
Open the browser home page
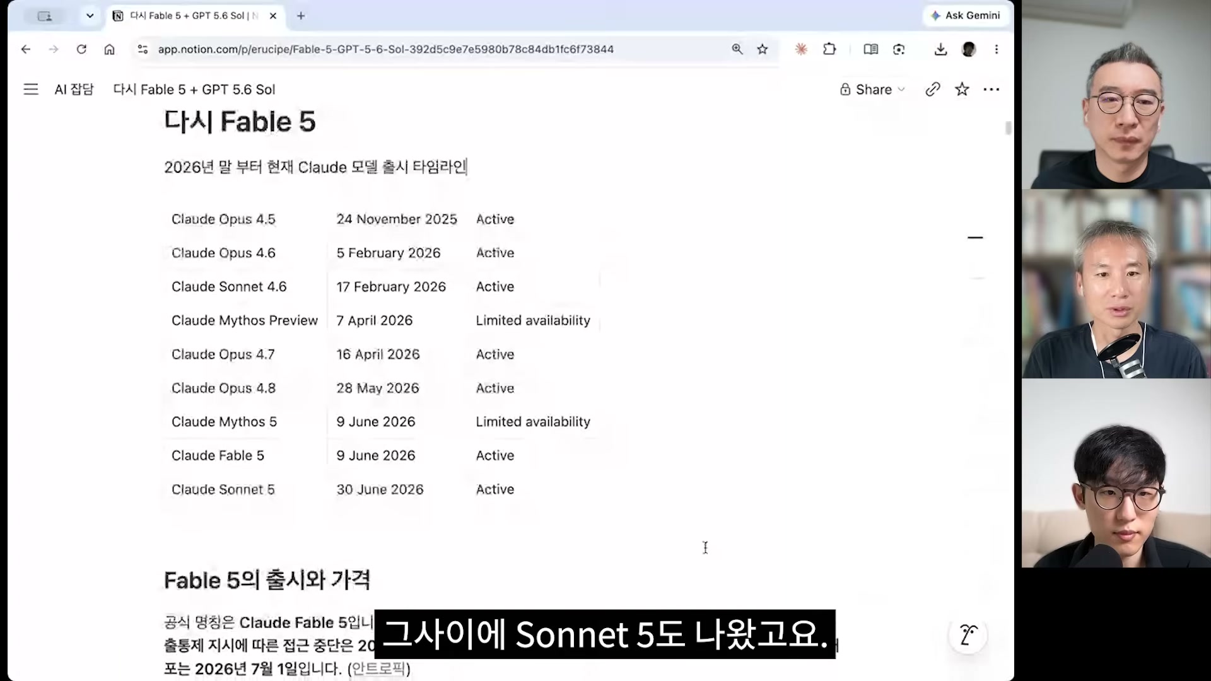pyautogui.click(x=109, y=49)
